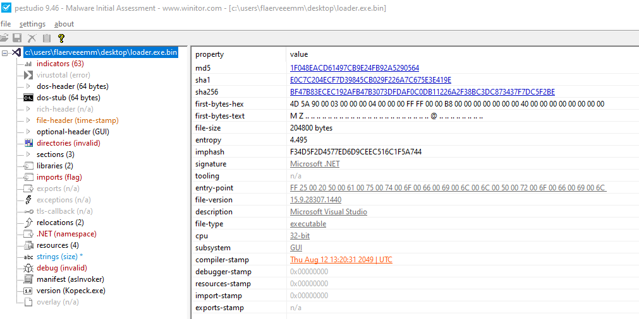Viewport: 639px width, 319px height.
Task: Collapse the loader.exe.bin root tree node
Action: point(5,52)
